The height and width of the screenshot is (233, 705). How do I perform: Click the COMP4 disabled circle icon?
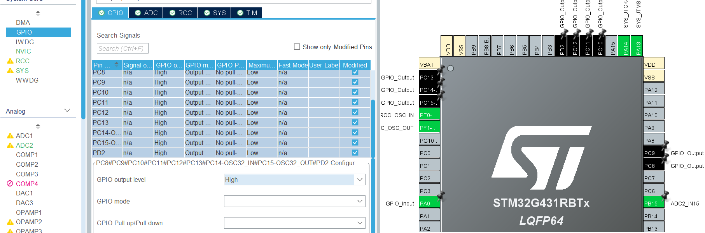point(10,184)
